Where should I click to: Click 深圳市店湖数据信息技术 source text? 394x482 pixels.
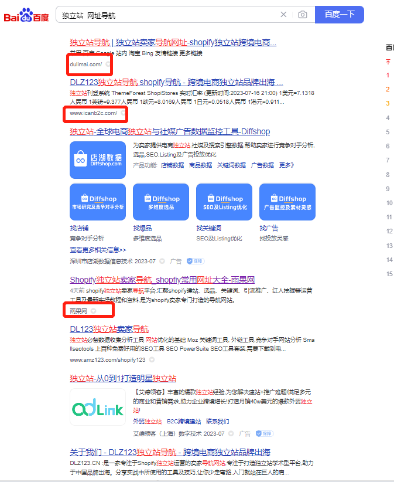point(101,262)
